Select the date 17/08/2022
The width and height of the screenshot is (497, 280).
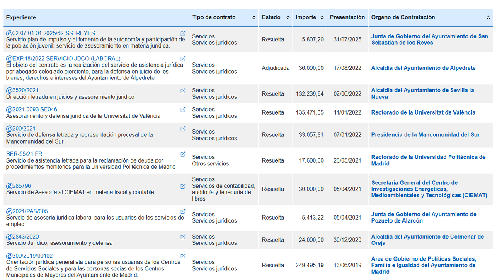point(347,68)
